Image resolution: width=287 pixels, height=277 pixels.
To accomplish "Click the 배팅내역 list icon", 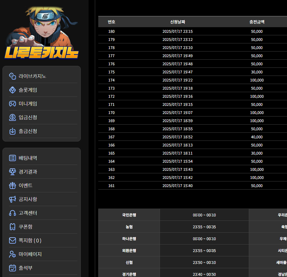I will pyautogui.click(x=13, y=158).
